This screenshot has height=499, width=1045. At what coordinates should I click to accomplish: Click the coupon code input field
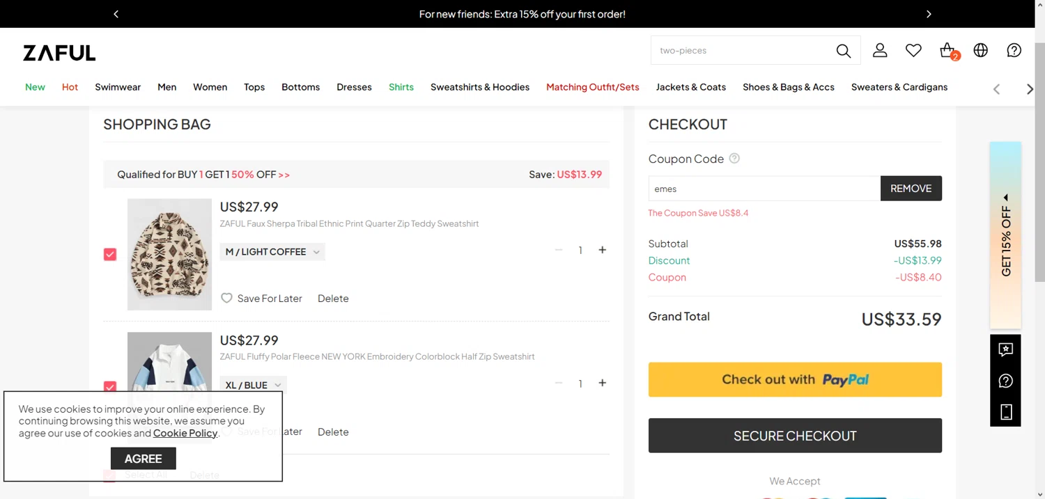(764, 189)
